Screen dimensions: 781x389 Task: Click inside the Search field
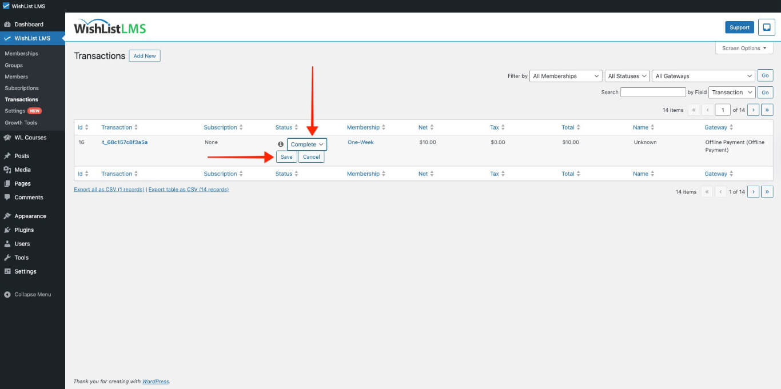pyautogui.click(x=653, y=92)
